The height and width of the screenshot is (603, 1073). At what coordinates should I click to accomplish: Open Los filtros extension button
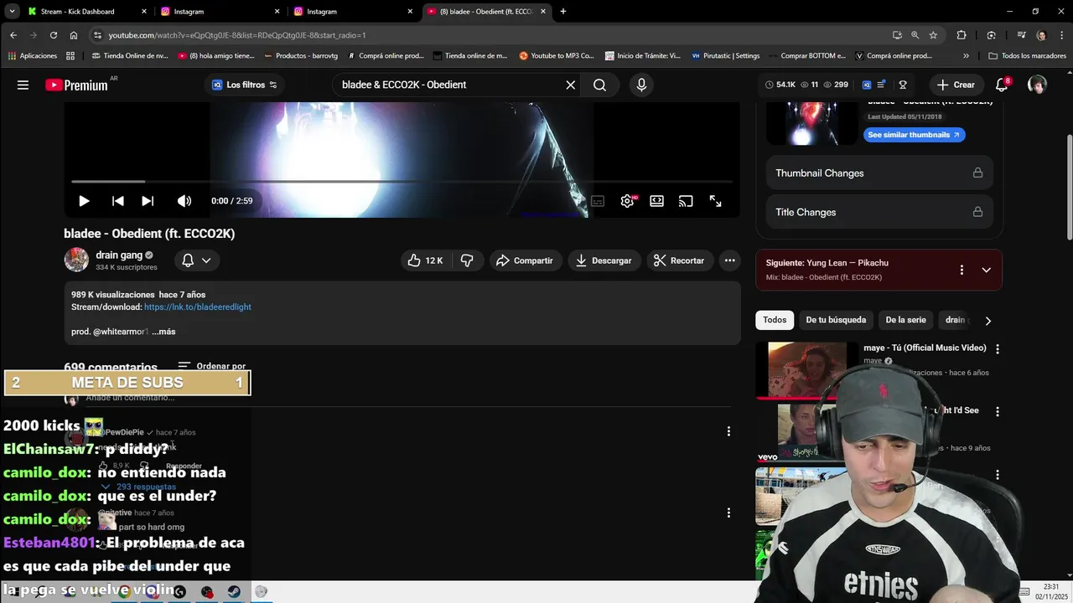click(x=244, y=85)
